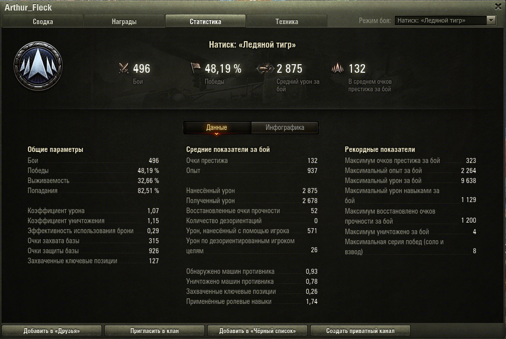Click the Максимальный урон за бой record row
Screen dimensions: 506x339
[x=411, y=181]
